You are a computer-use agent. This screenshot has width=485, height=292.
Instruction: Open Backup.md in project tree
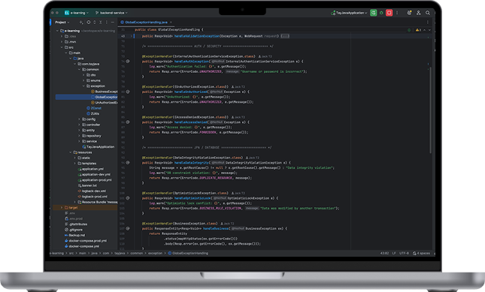coord(74,235)
